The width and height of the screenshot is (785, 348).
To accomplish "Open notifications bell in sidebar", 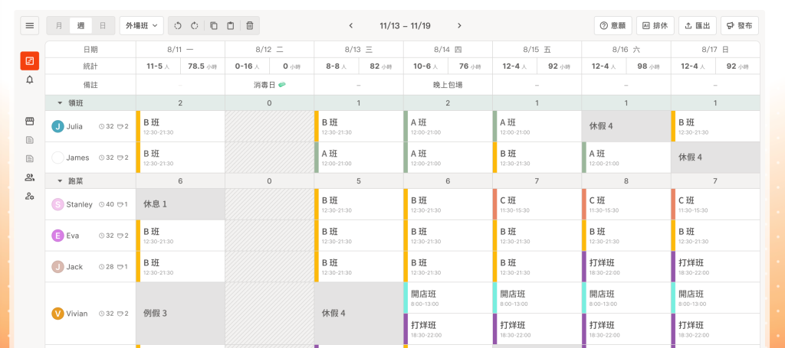I will pos(30,80).
